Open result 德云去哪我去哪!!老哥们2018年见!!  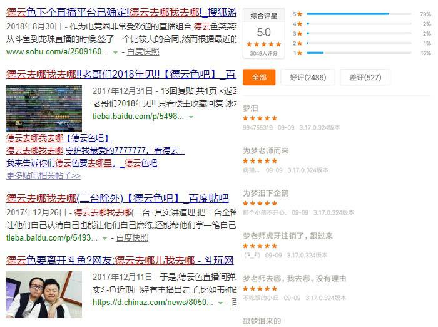(x=121, y=75)
